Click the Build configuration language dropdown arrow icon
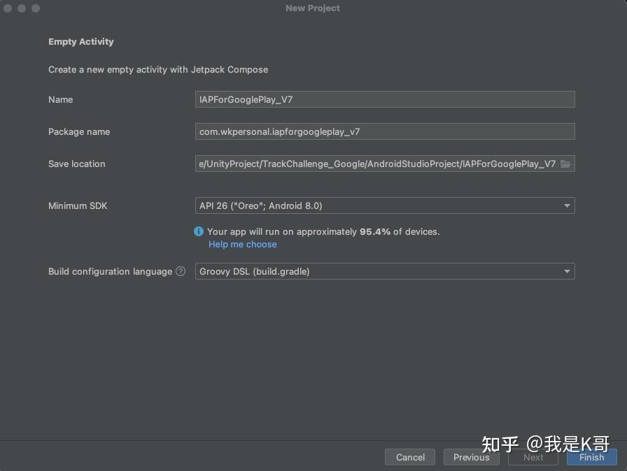The height and width of the screenshot is (471, 627). tap(567, 271)
